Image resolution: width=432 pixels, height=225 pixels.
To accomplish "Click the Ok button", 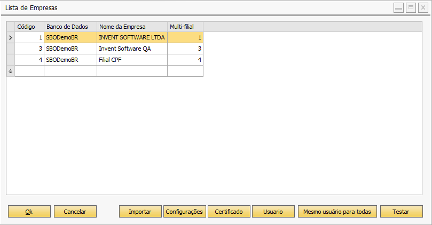I will [x=29, y=212].
